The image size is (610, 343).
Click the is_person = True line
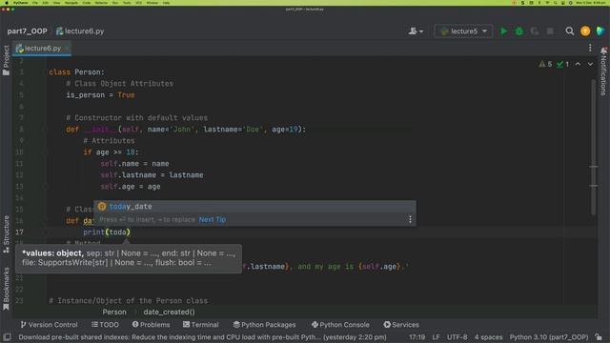click(x=100, y=95)
